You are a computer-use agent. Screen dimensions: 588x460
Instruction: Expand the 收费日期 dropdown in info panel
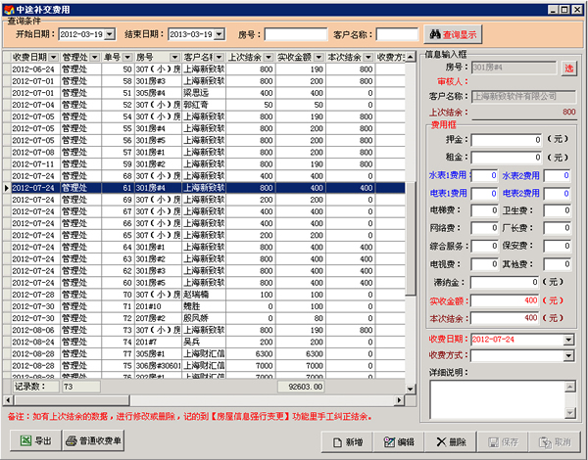568,340
